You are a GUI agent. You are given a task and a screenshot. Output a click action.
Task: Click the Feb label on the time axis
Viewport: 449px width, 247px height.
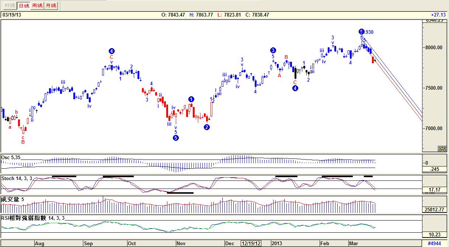tap(324, 243)
